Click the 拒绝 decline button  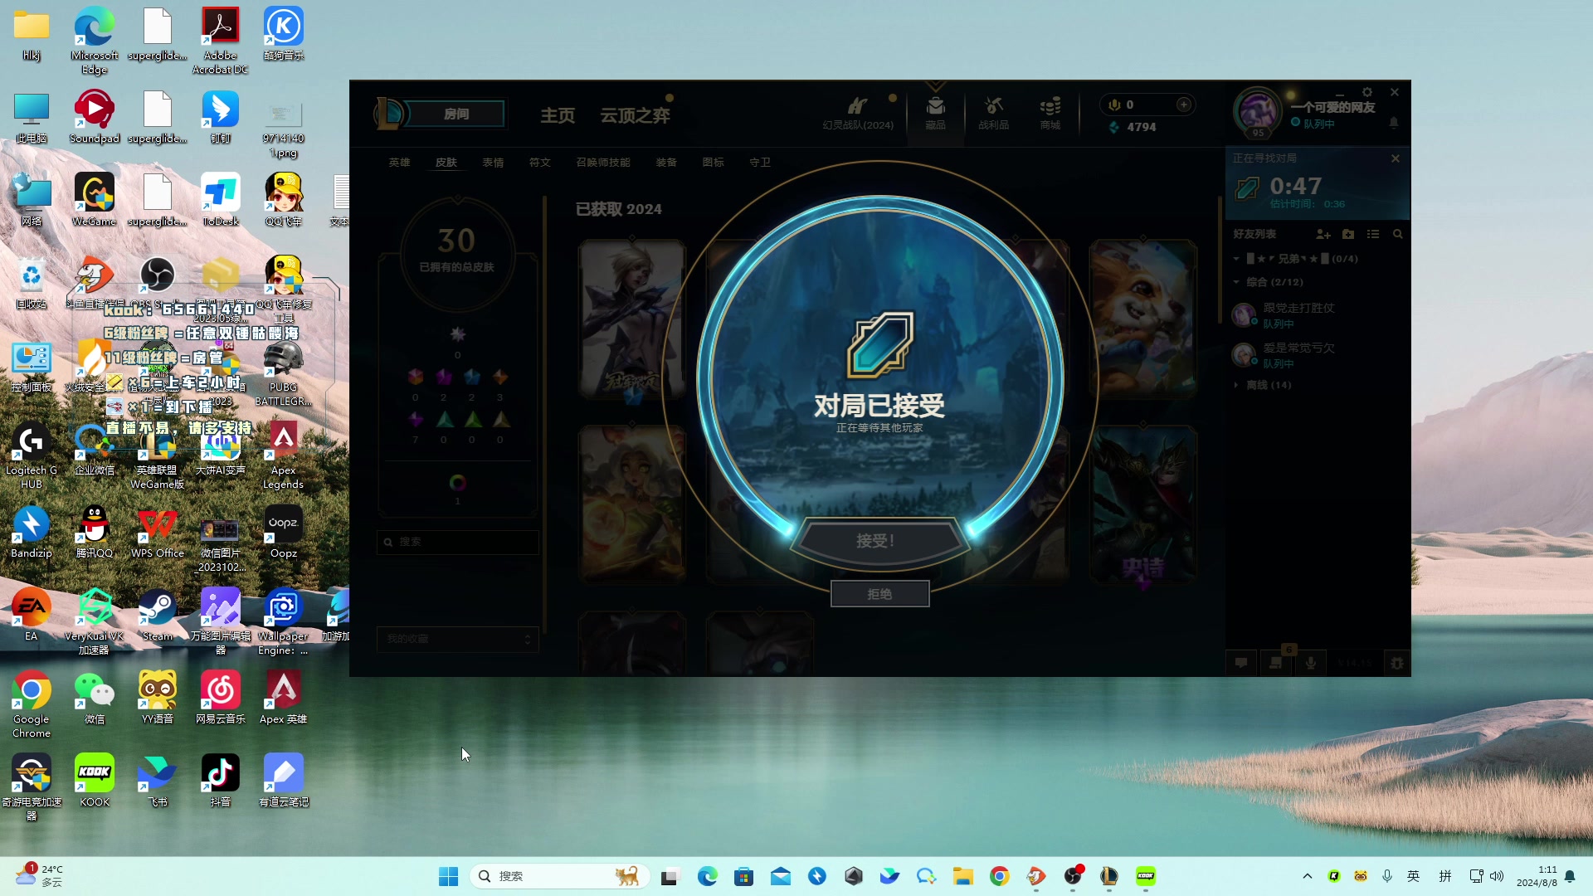(x=879, y=594)
